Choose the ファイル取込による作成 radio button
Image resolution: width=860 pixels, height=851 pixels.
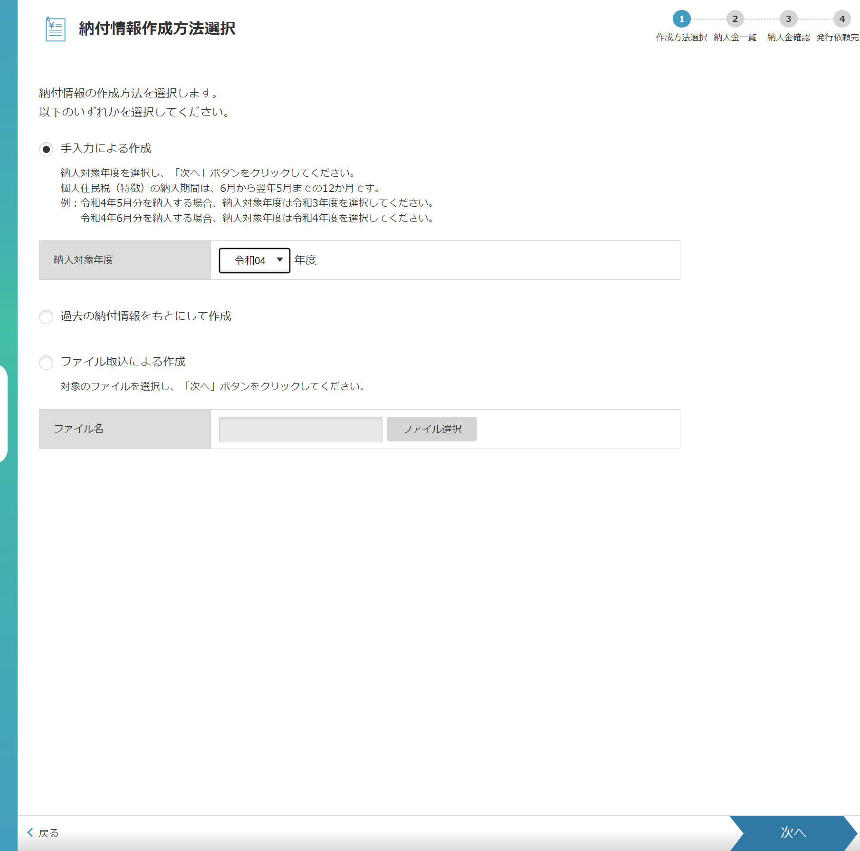pyautogui.click(x=46, y=363)
